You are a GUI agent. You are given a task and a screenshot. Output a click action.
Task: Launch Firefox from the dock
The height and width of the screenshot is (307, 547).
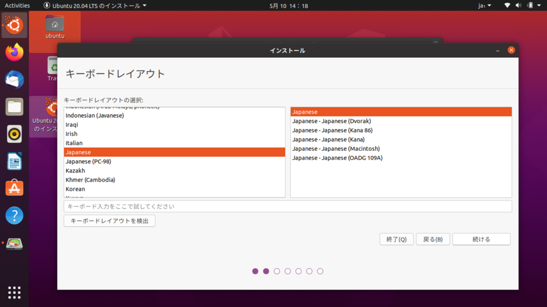tap(14, 52)
